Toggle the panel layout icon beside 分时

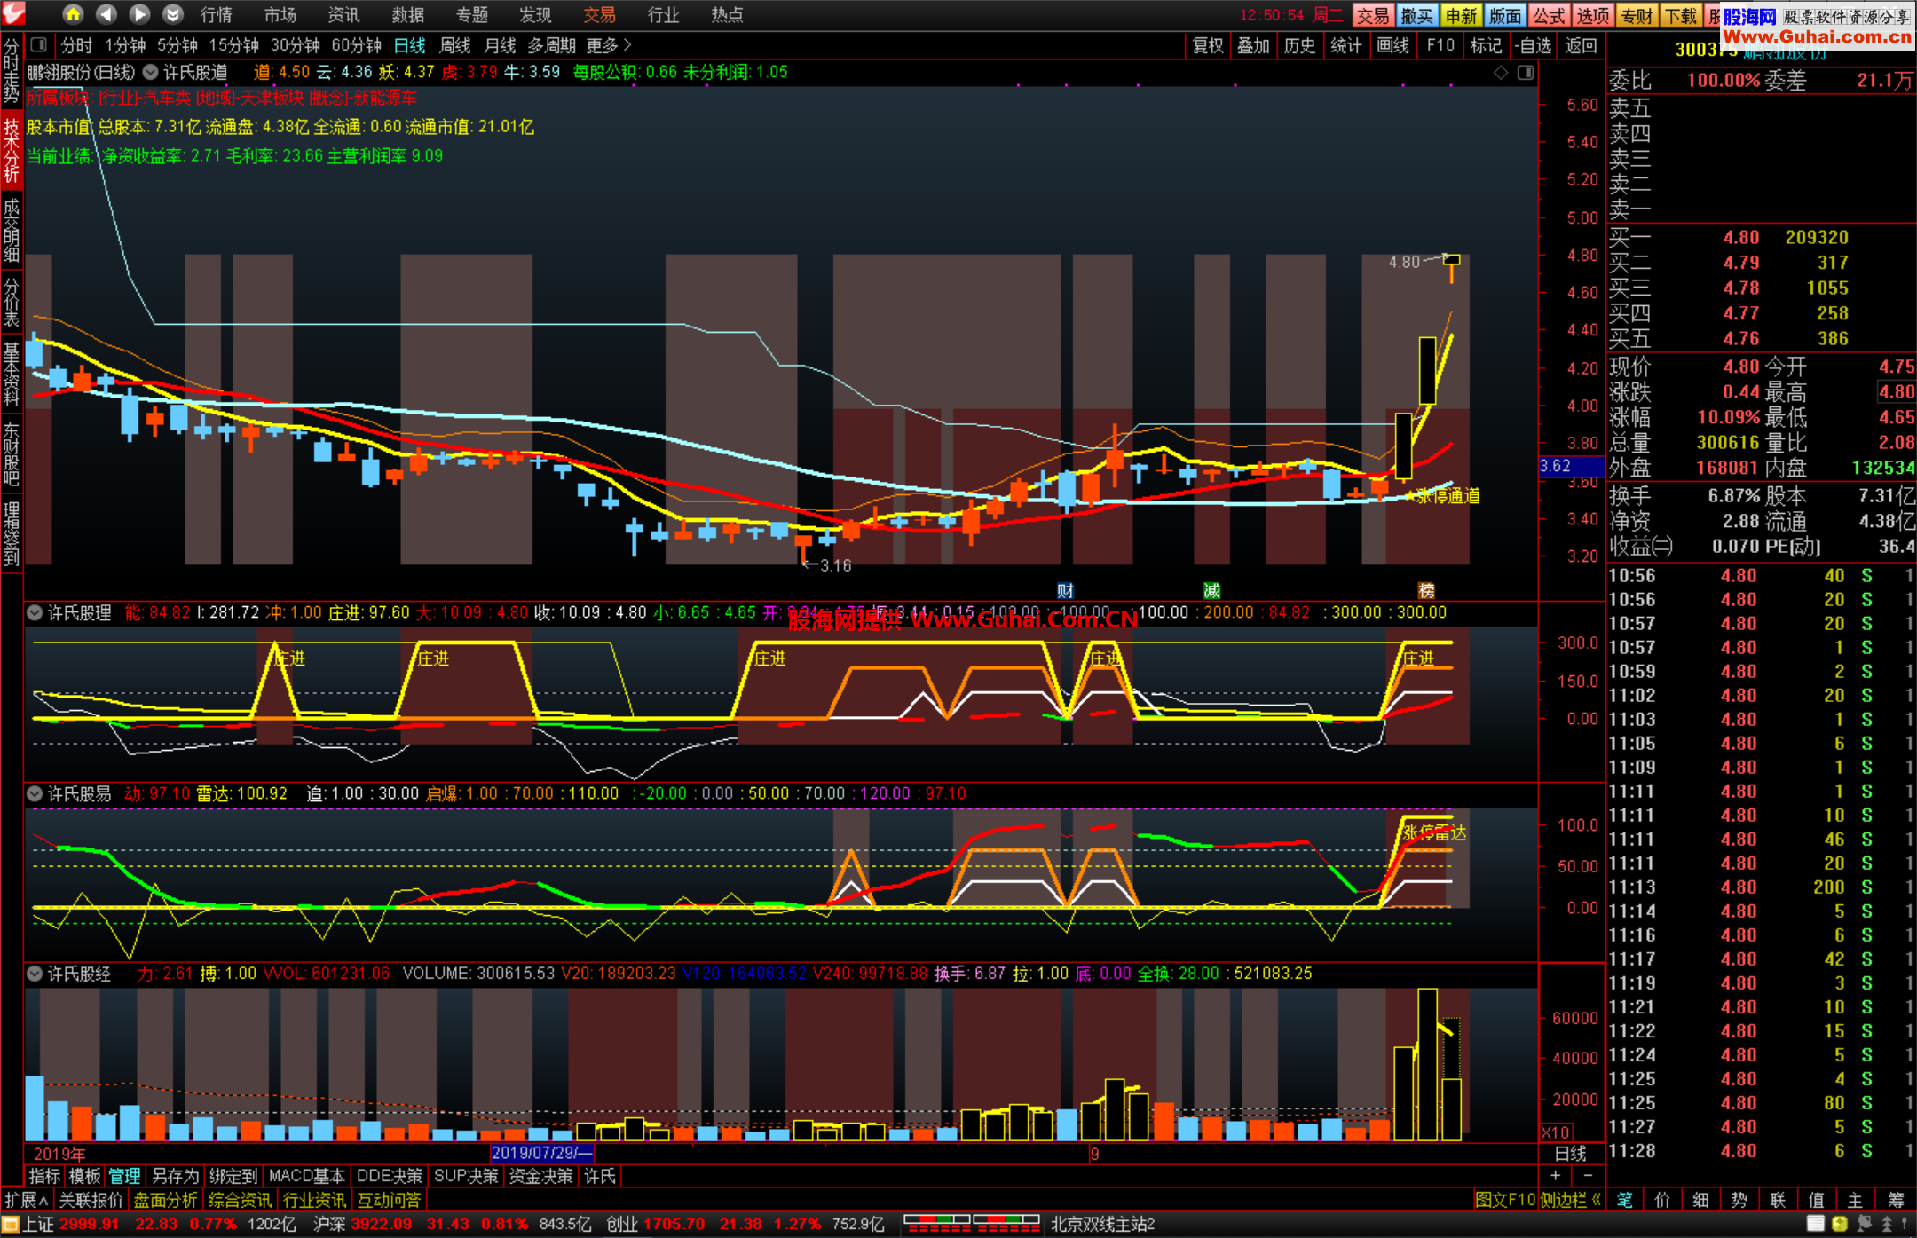pyautogui.click(x=38, y=44)
